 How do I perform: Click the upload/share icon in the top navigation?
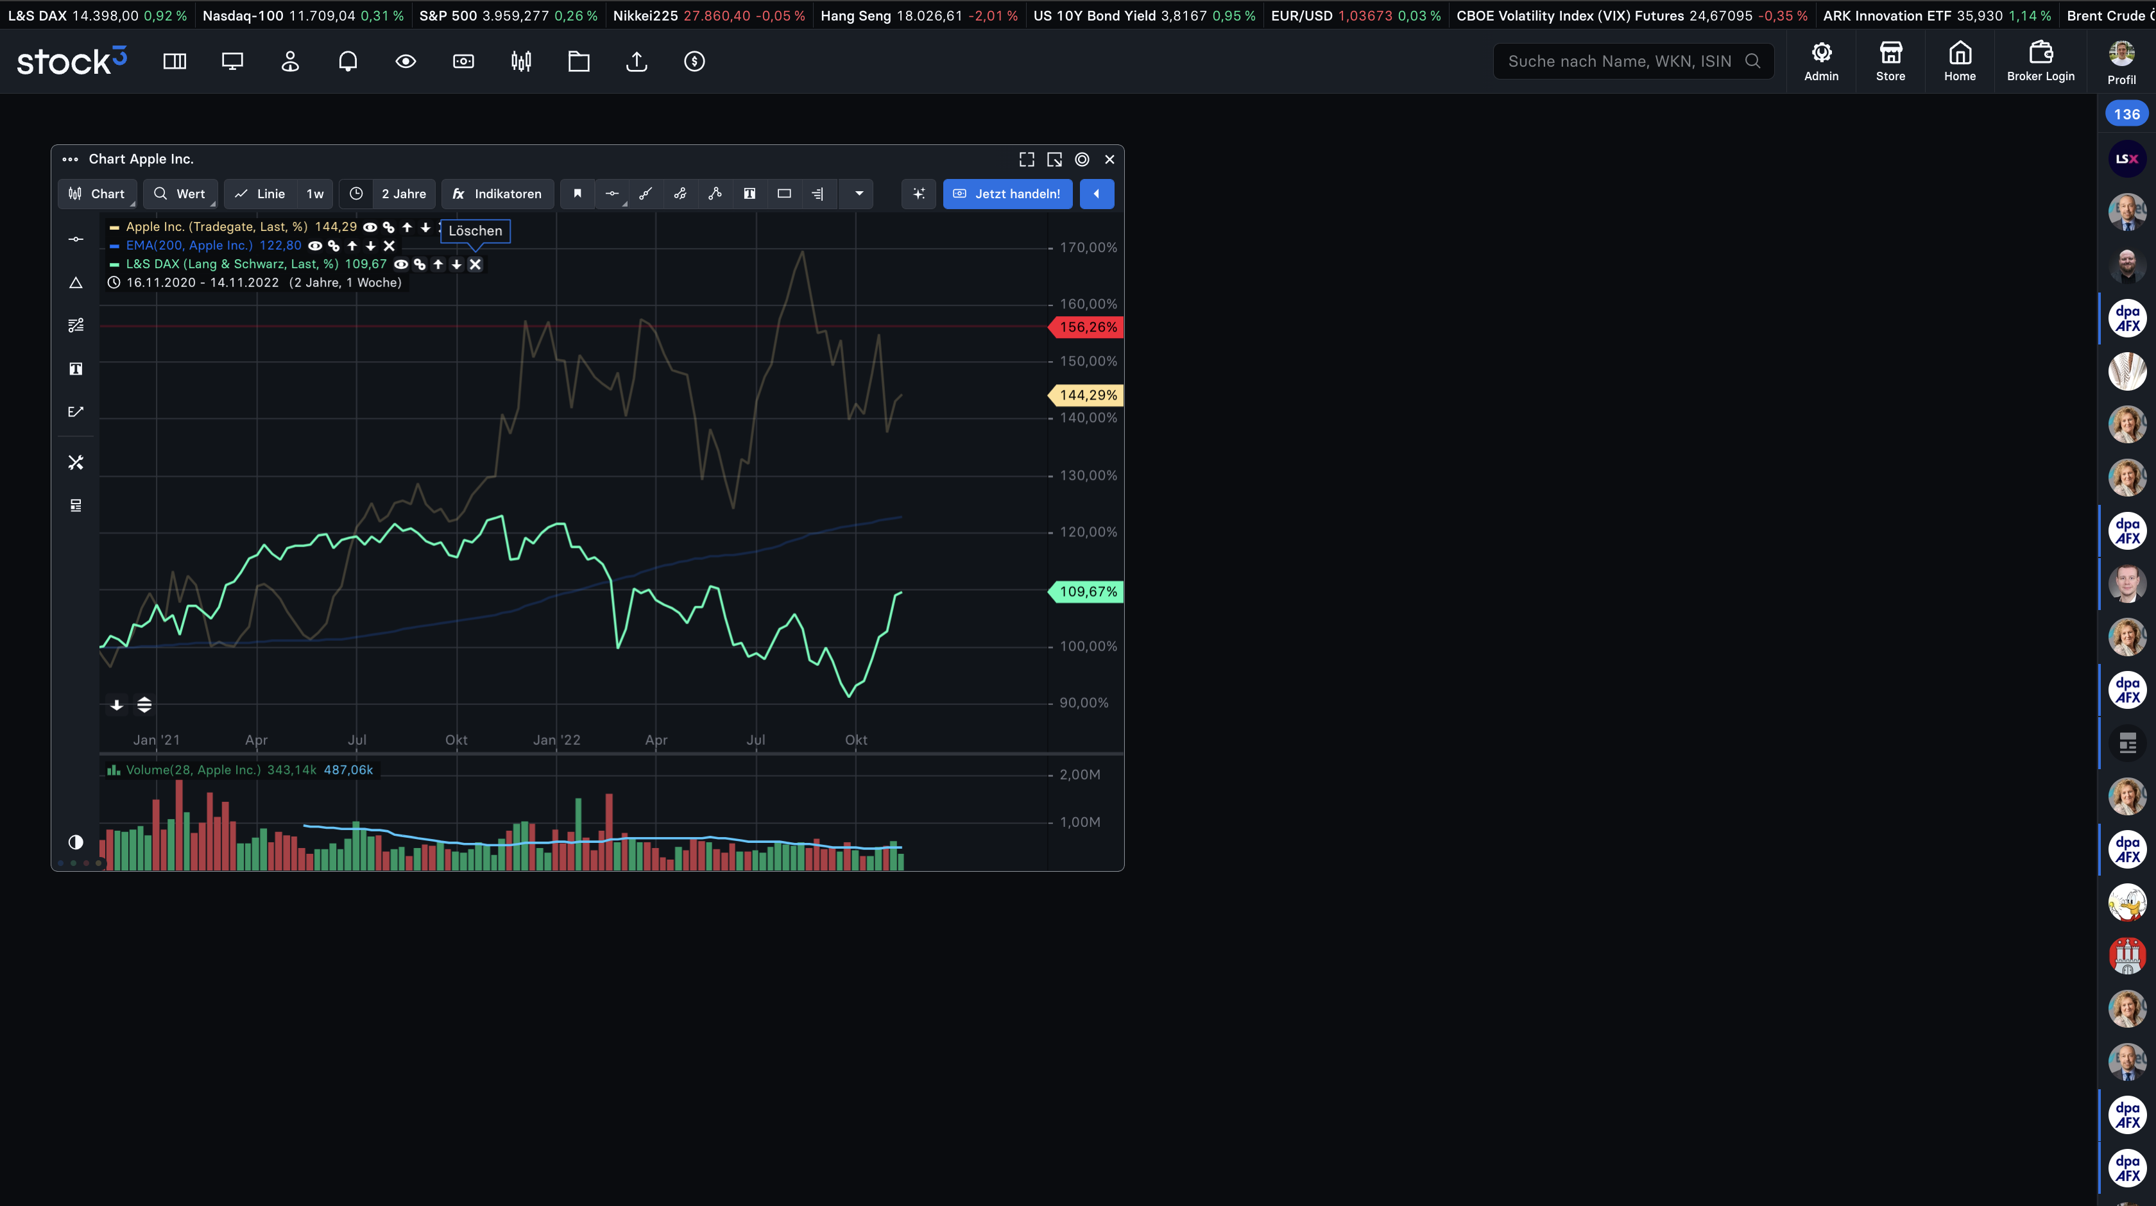tap(636, 61)
